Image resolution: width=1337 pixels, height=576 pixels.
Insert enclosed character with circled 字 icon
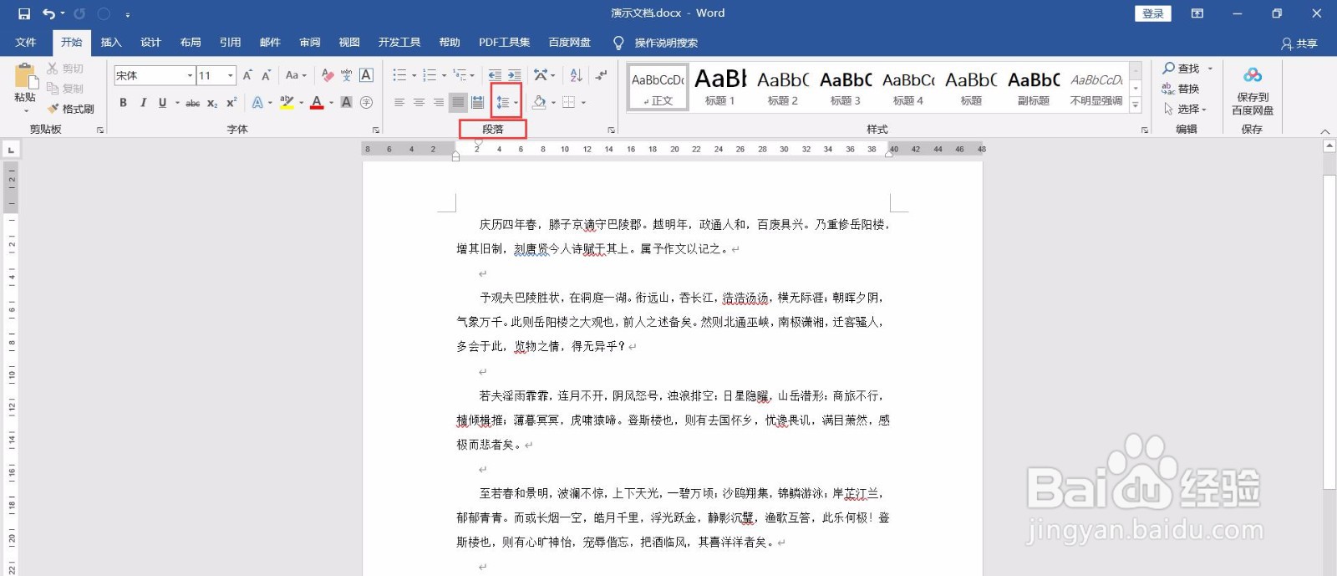coord(366,102)
